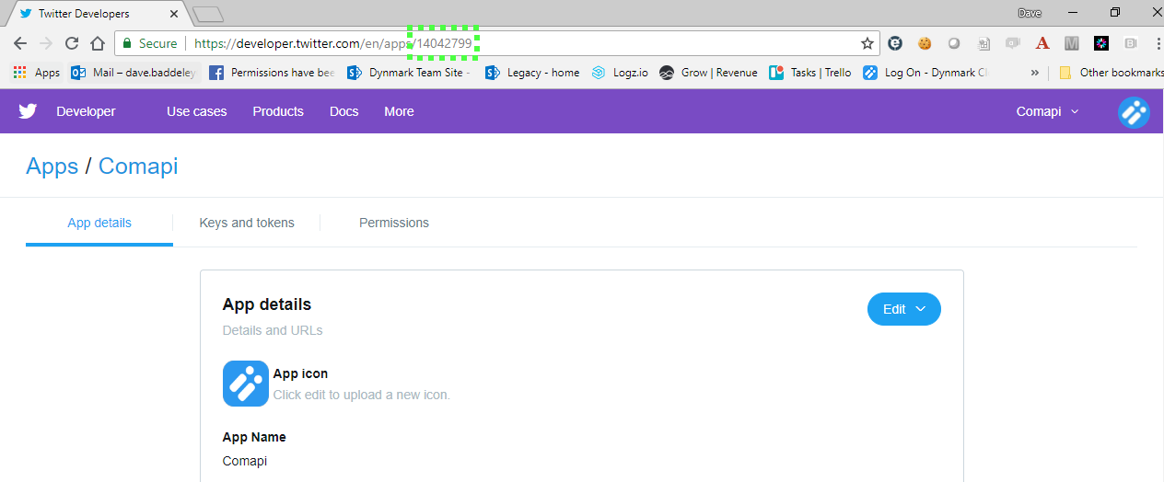Click the Developer link in header
This screenshot has height=482, width=1164.
coord(86,111)
